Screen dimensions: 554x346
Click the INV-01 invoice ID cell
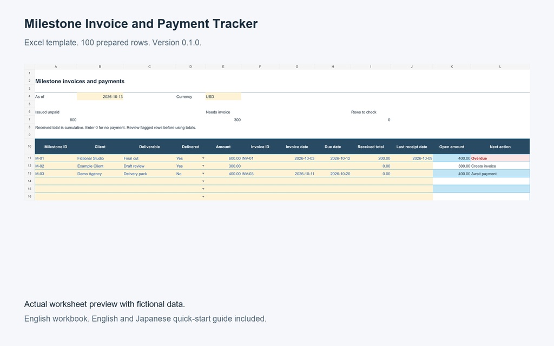pos(260,158)
